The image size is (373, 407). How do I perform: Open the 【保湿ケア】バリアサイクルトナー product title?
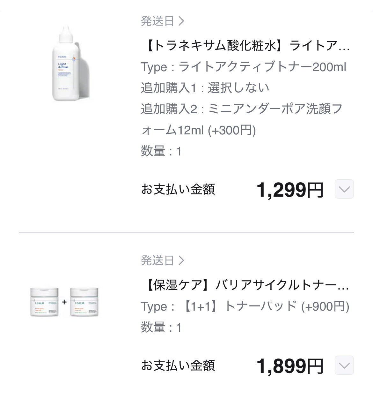point(245,285)
